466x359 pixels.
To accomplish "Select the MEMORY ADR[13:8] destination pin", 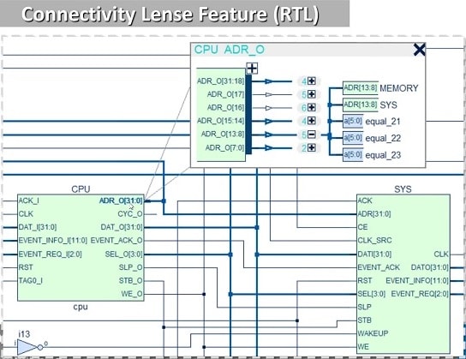I will coord(360,88).
